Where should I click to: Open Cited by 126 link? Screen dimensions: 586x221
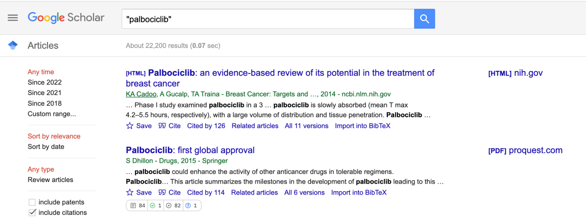pyautogui.click(x=206, y=126)
